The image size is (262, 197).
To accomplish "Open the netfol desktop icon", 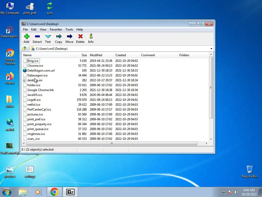I will coord(10,125).
